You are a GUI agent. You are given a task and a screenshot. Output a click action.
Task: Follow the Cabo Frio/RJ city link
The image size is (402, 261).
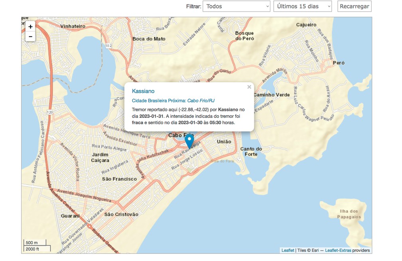click(x=201, y=101)
